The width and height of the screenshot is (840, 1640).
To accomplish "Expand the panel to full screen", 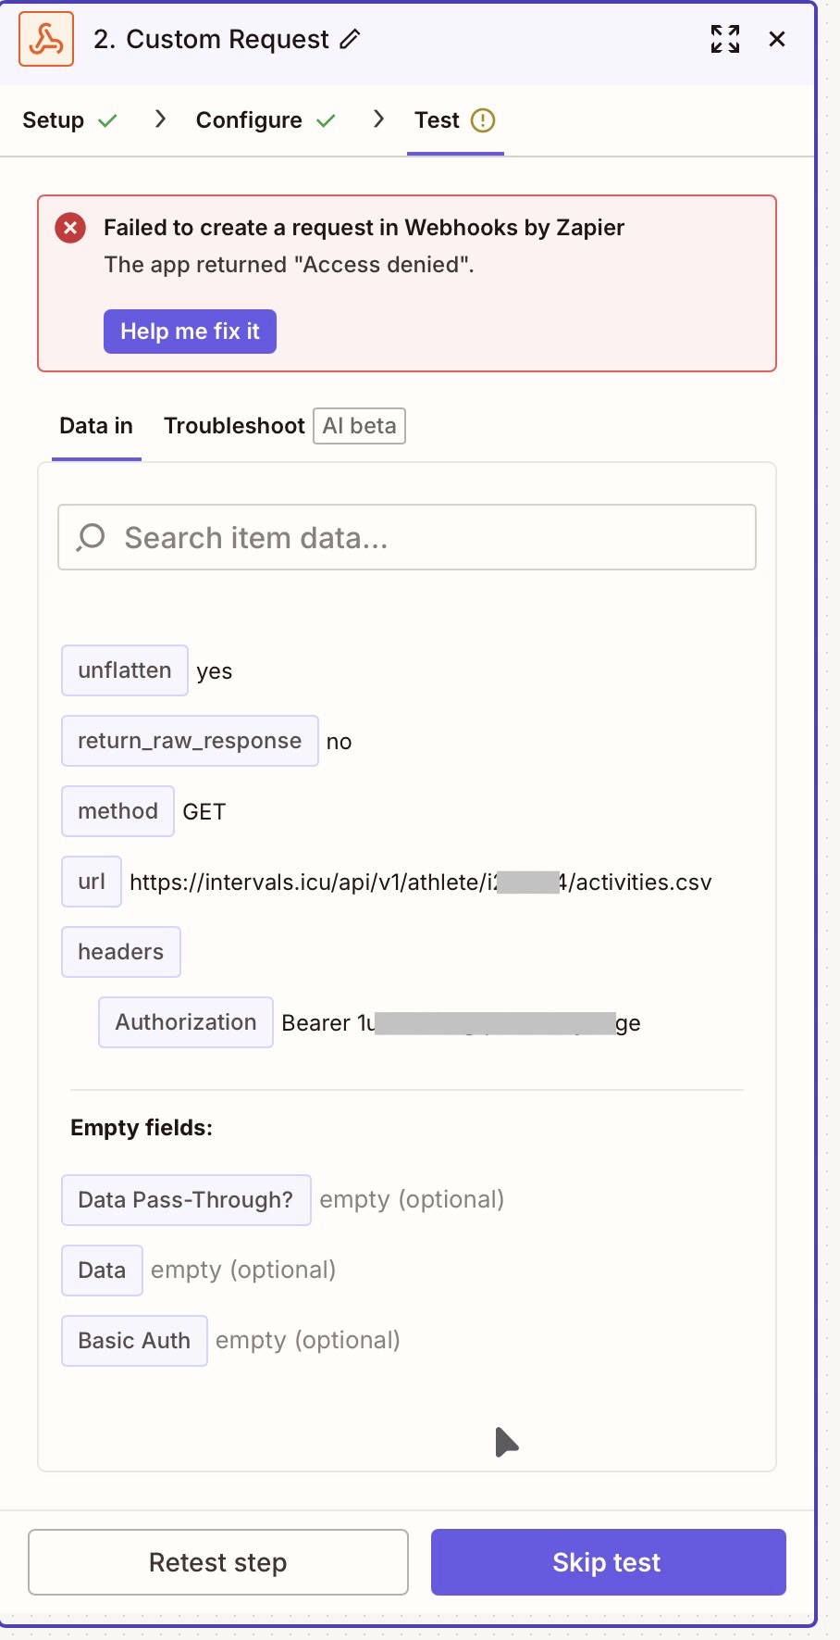I will click(x=724, y=39).
